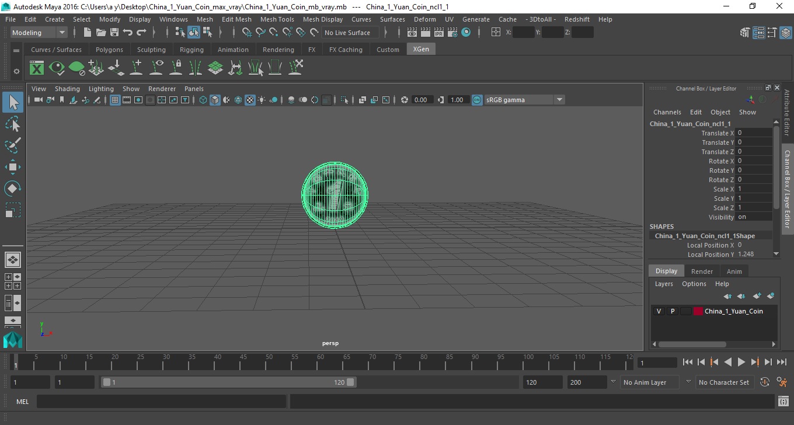Image resolution: width=794 pixels, height=425 pixels.
Task: Enable snap to grids magnet icon
Action: pyautogui.click(x=247, y=33)
